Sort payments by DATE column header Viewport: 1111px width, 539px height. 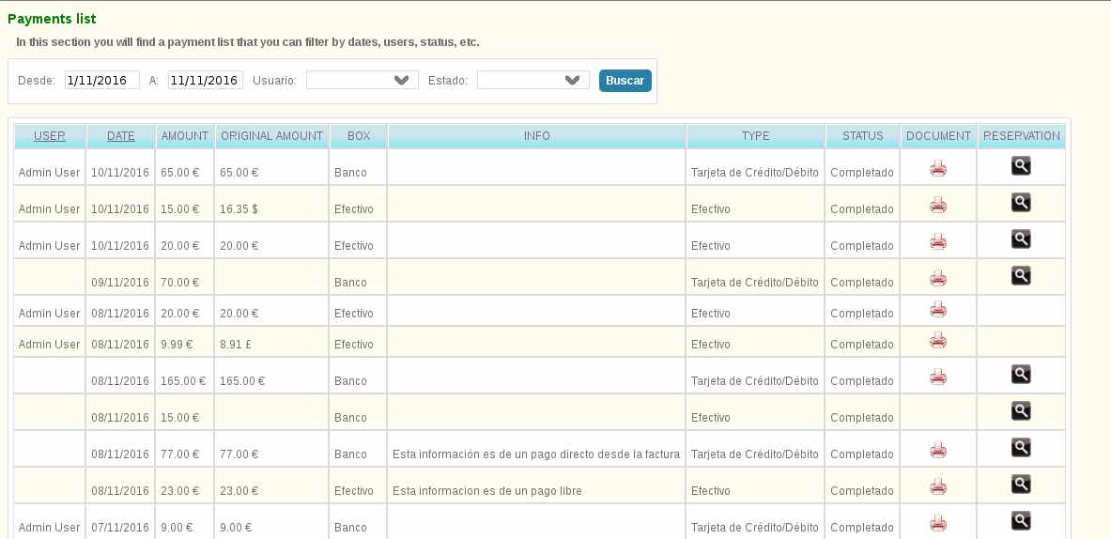[x=121, y=136]
